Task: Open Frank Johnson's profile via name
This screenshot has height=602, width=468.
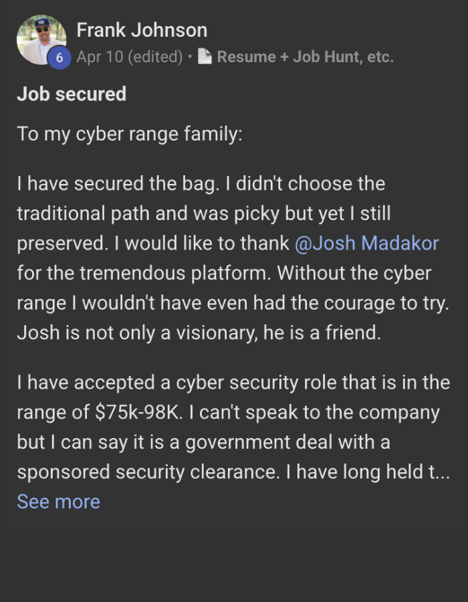Action: pos(142,30)
